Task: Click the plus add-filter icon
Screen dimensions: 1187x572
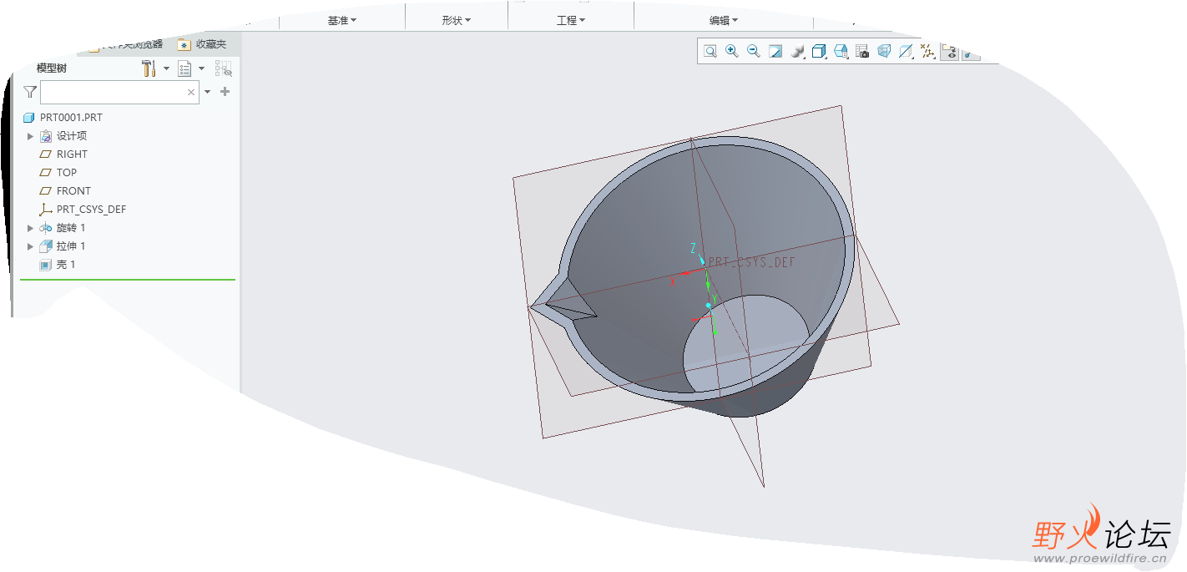Action: [x=225, y=92]
